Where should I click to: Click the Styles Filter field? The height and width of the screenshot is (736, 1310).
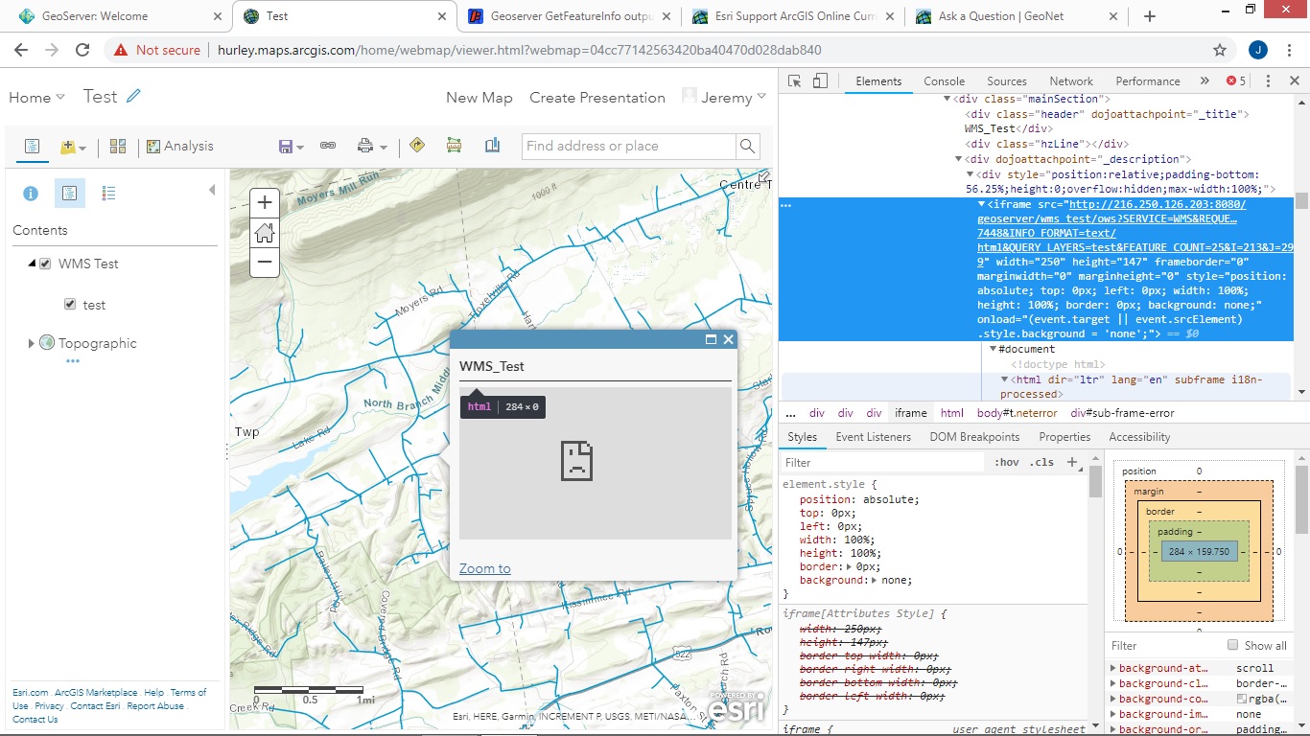[x=882, y=462]
